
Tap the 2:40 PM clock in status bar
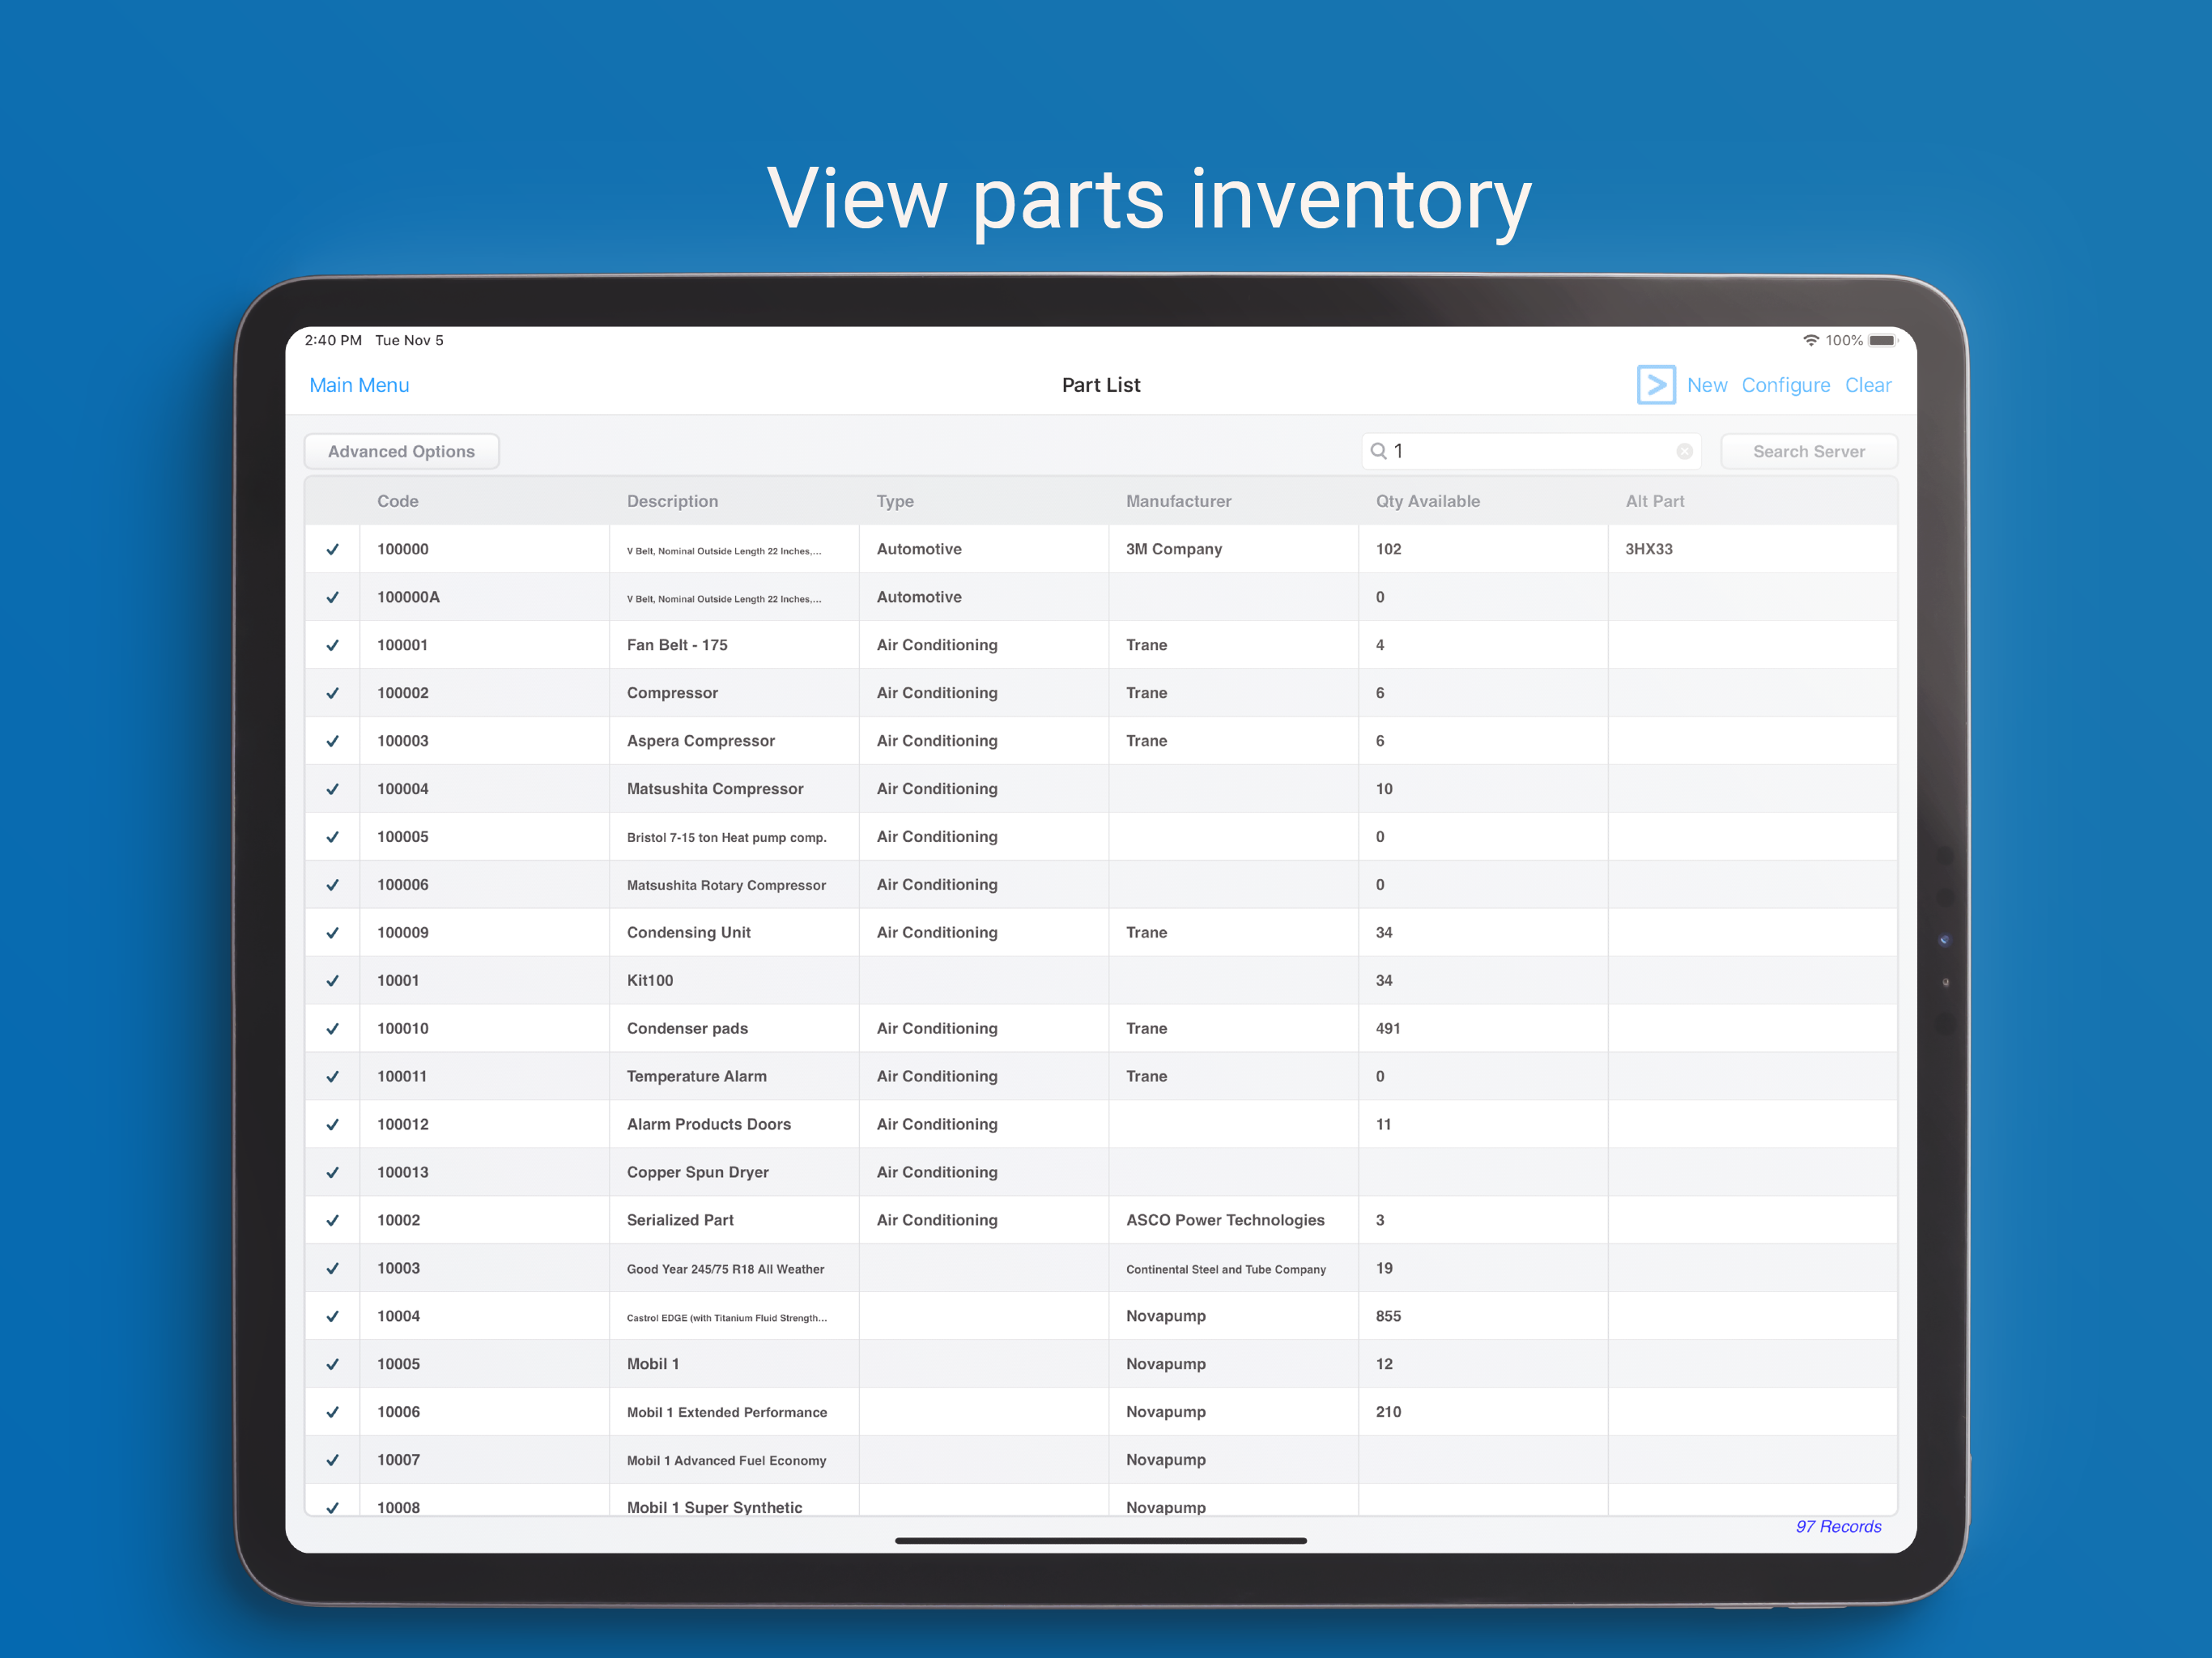point(333,340)
